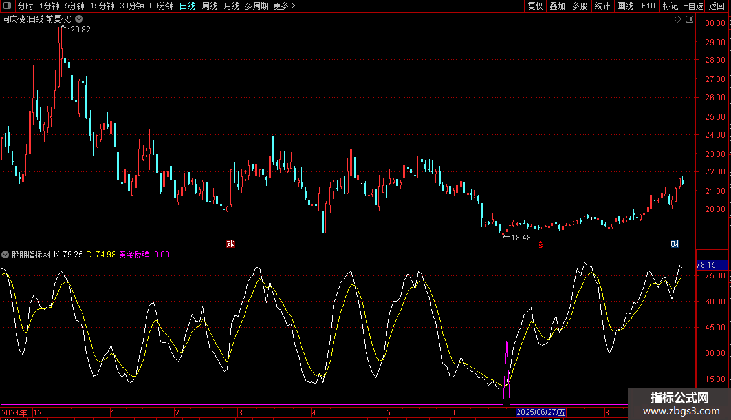This screenshot has height=420, width=731.
Task: Switch to 分时 intraday view
Action: (26, 6)
